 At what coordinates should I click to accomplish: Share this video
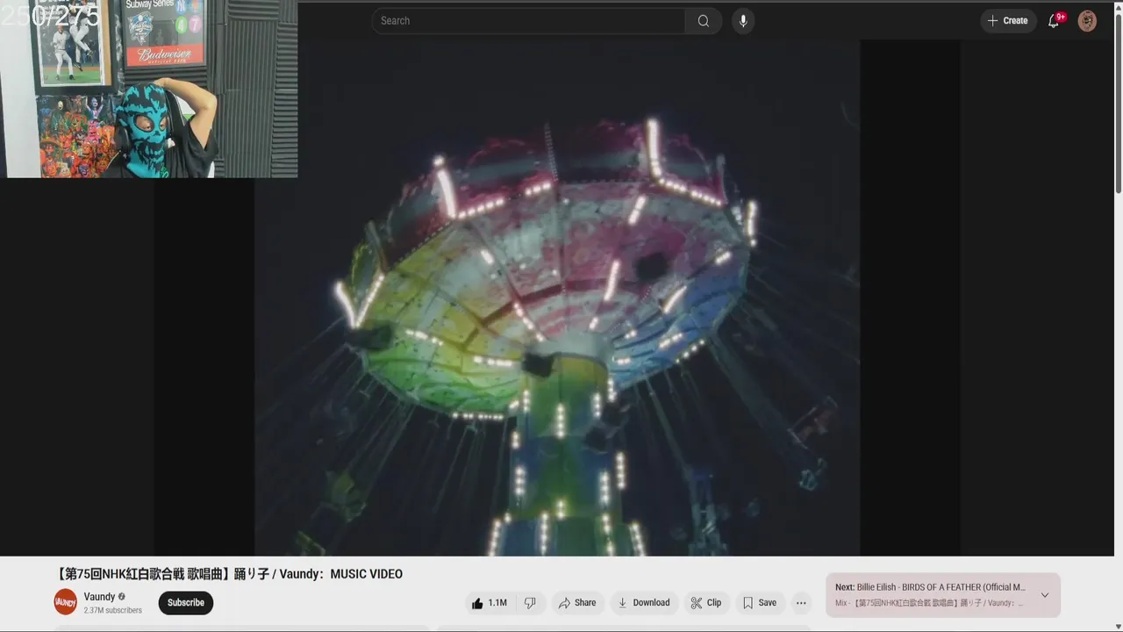coord(577,603)
